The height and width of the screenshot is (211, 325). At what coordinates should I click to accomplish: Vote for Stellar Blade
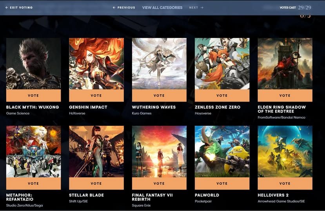96,183
